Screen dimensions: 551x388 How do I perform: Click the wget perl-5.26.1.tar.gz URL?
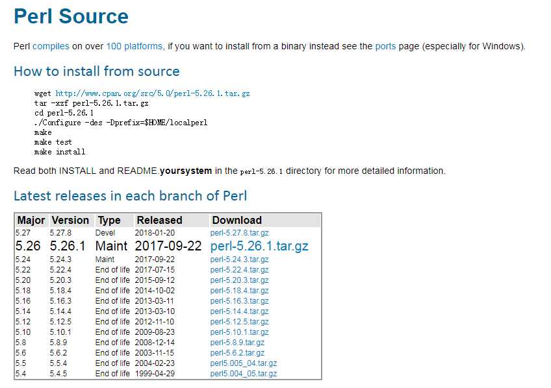[x=153, y=93]
